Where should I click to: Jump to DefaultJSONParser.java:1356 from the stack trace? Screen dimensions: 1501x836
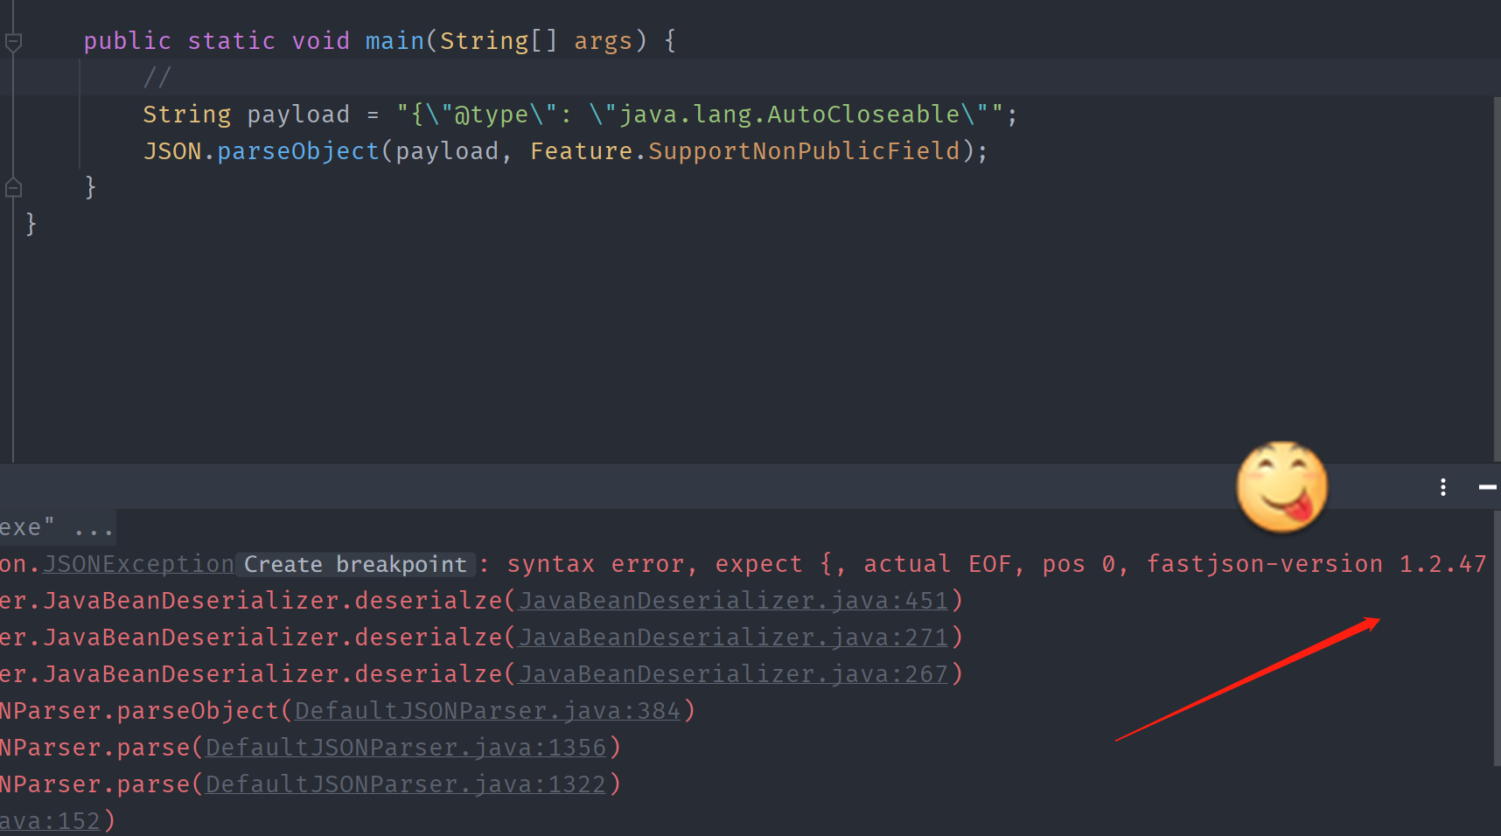(406, 748)
